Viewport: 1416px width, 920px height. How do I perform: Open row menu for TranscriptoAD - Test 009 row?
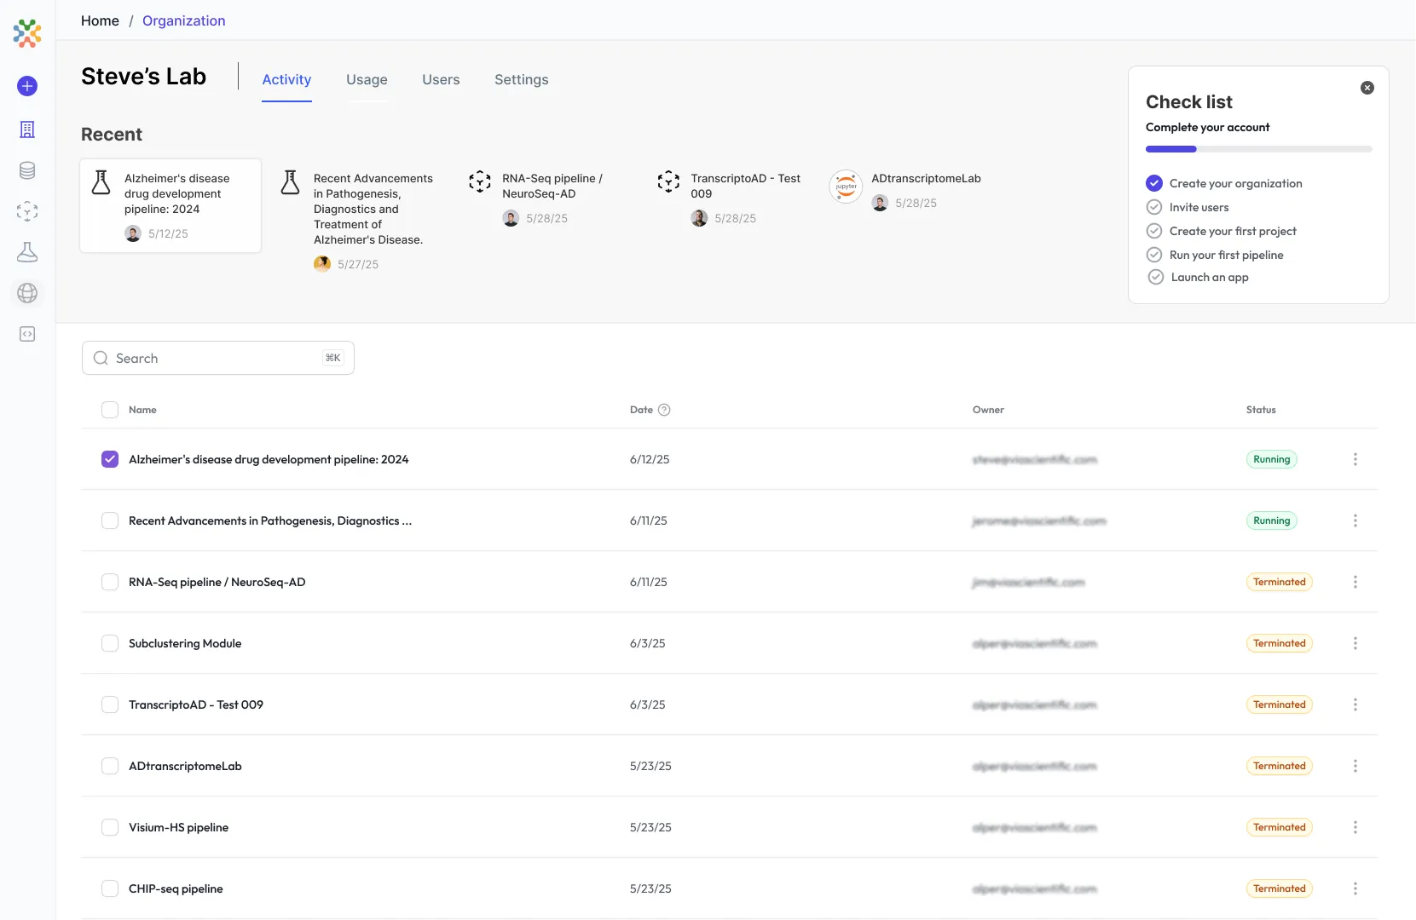coord(1355,704)
